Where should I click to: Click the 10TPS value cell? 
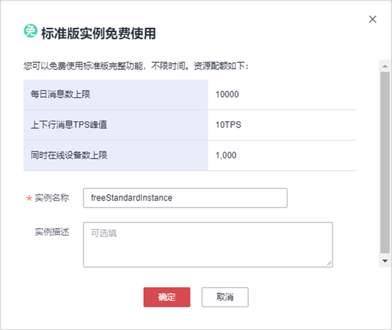[x=228, y=125]
